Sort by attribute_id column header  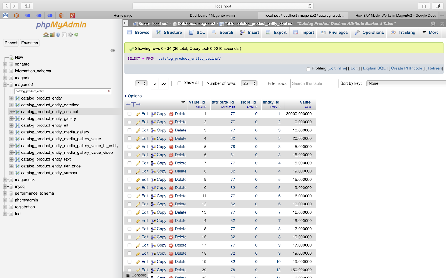click(x=223, y=102)
